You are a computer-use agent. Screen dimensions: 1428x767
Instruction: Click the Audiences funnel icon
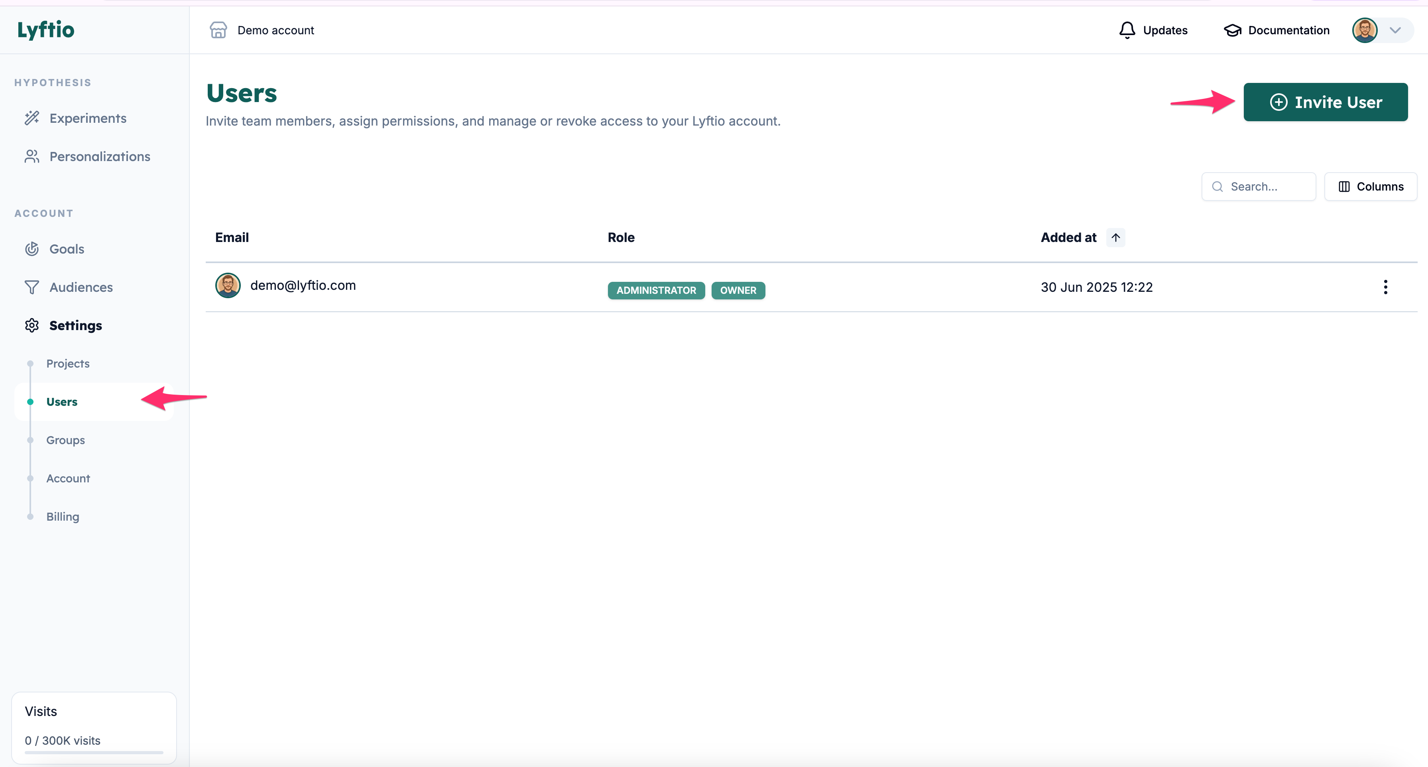click(x=32, y=287)
